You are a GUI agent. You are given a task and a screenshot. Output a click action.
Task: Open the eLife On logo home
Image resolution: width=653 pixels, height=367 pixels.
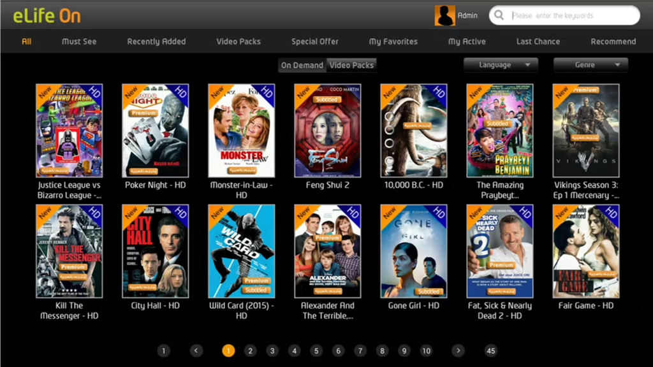point(47,15)
